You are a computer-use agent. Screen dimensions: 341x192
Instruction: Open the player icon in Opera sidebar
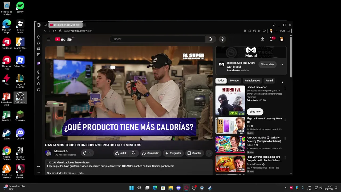point(39,72)
